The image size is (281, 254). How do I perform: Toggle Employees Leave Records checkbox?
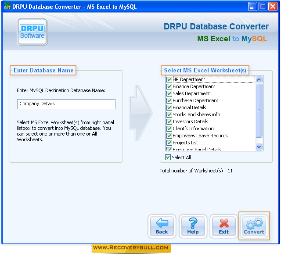(169, 136)
